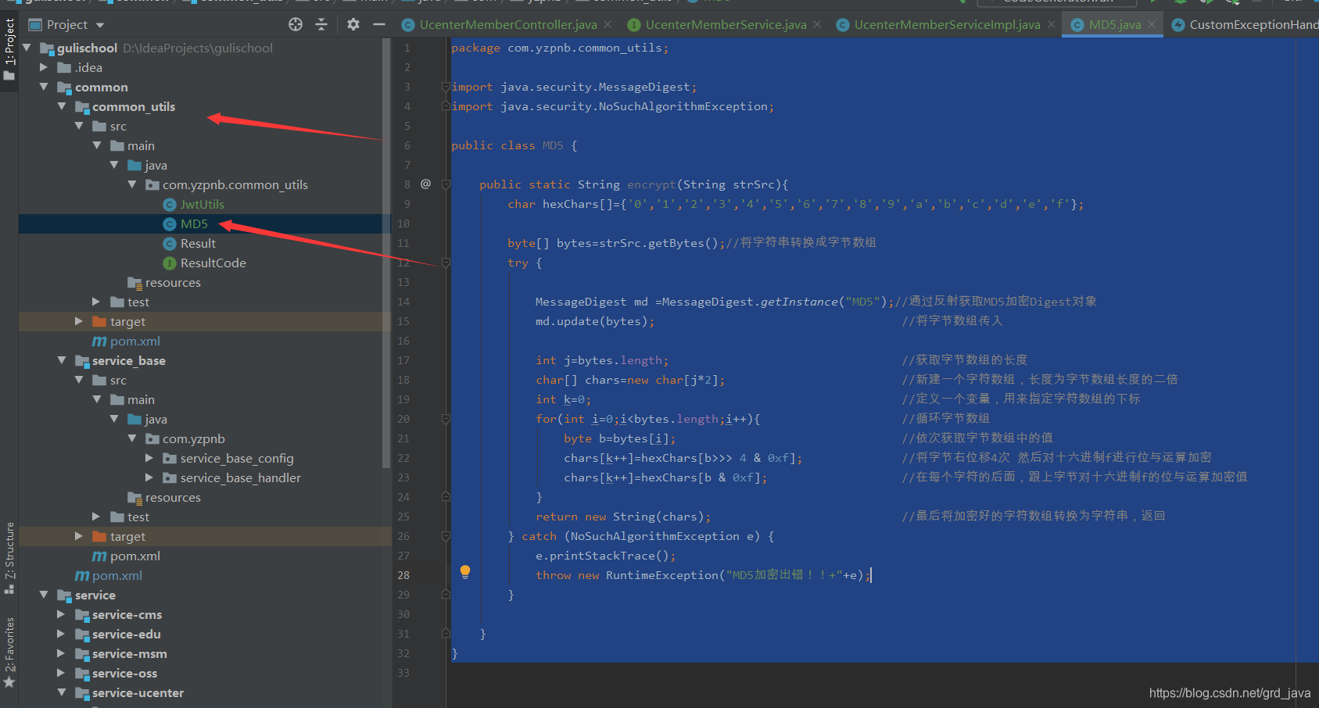1319x708 pixels.
Task: Close the UcenterMemberServiceImpl.java tab
Action: [x=1052, y=24]
